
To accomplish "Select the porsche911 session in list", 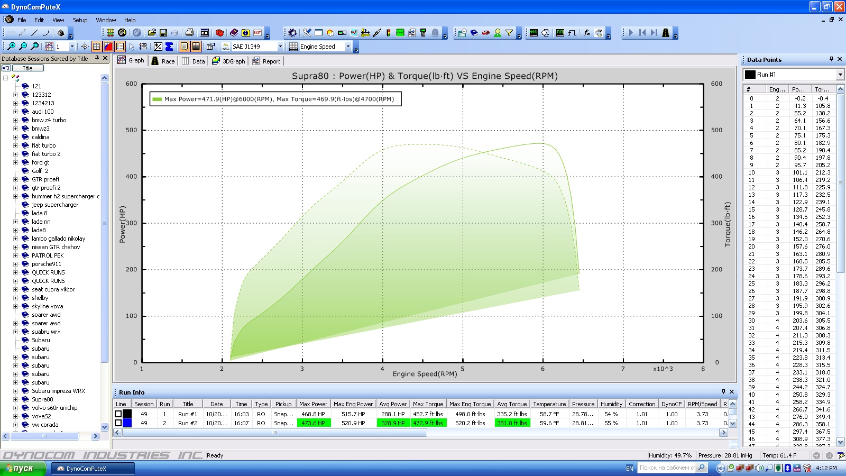I will coord(46,264).
